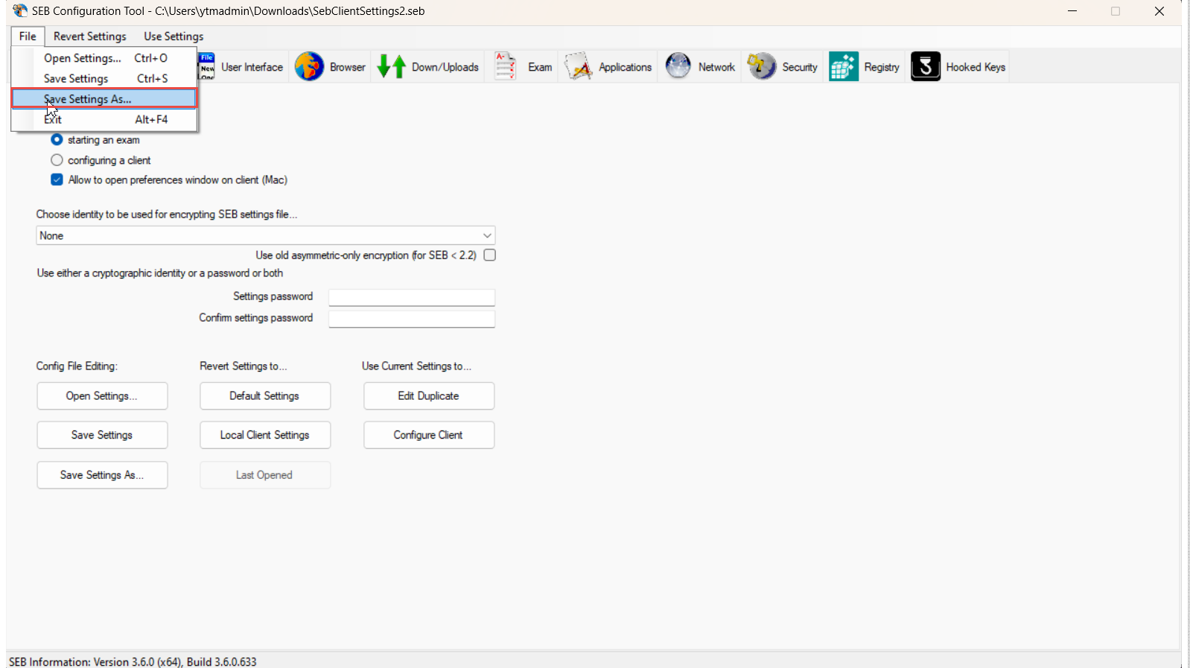Screen dimensions: 1190x668
Task: Open the Registry tab icon
Action: 844,67
